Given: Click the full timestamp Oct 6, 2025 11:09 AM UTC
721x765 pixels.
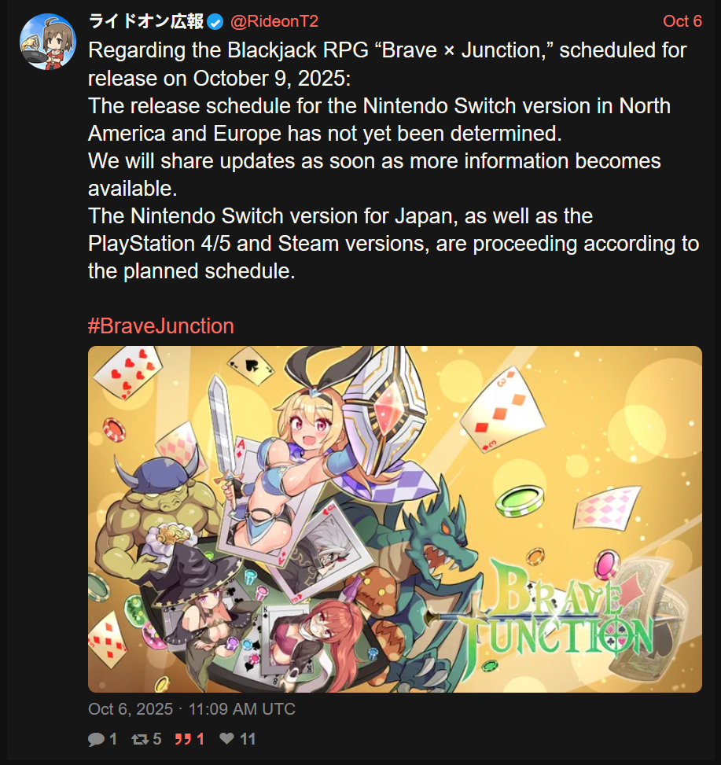Looking at the screenshot, I should [192, 709].
